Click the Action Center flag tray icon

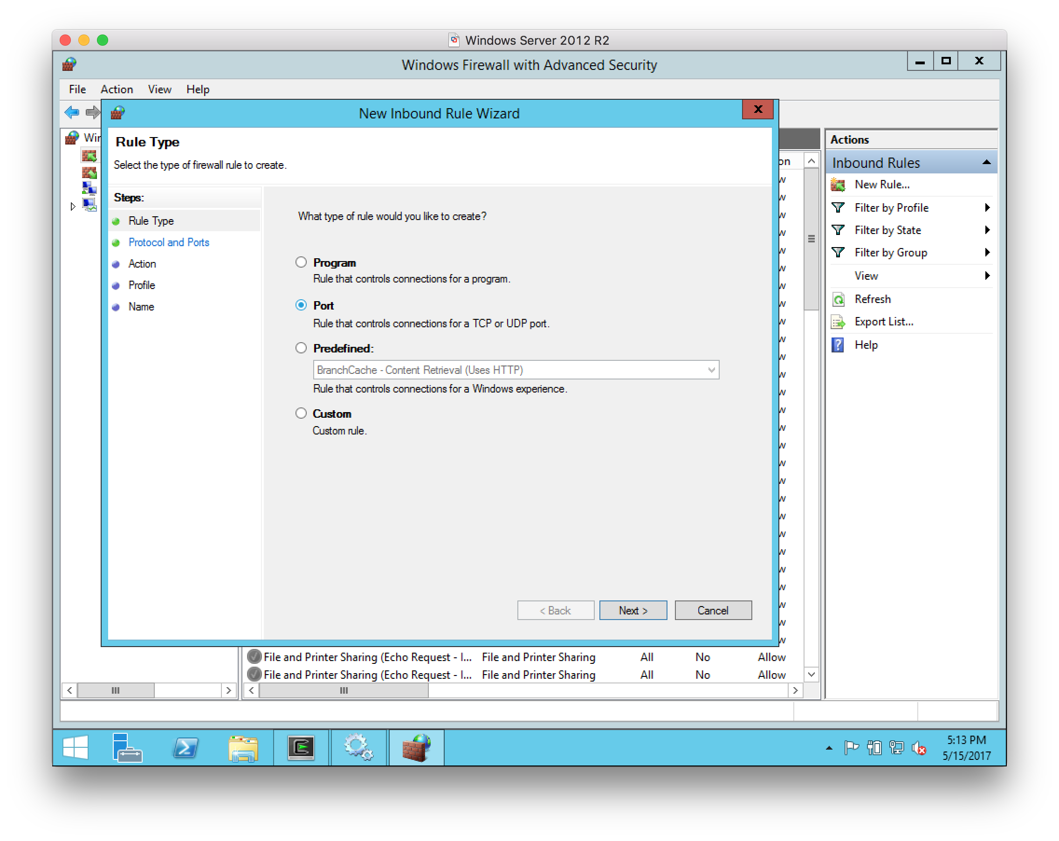click(851, 748)
